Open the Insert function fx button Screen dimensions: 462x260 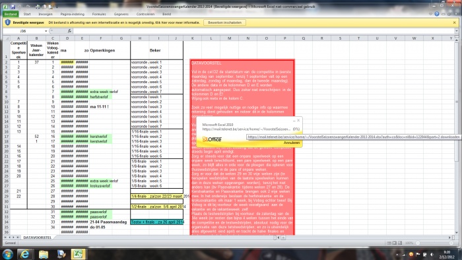click(x=69, y=30)
